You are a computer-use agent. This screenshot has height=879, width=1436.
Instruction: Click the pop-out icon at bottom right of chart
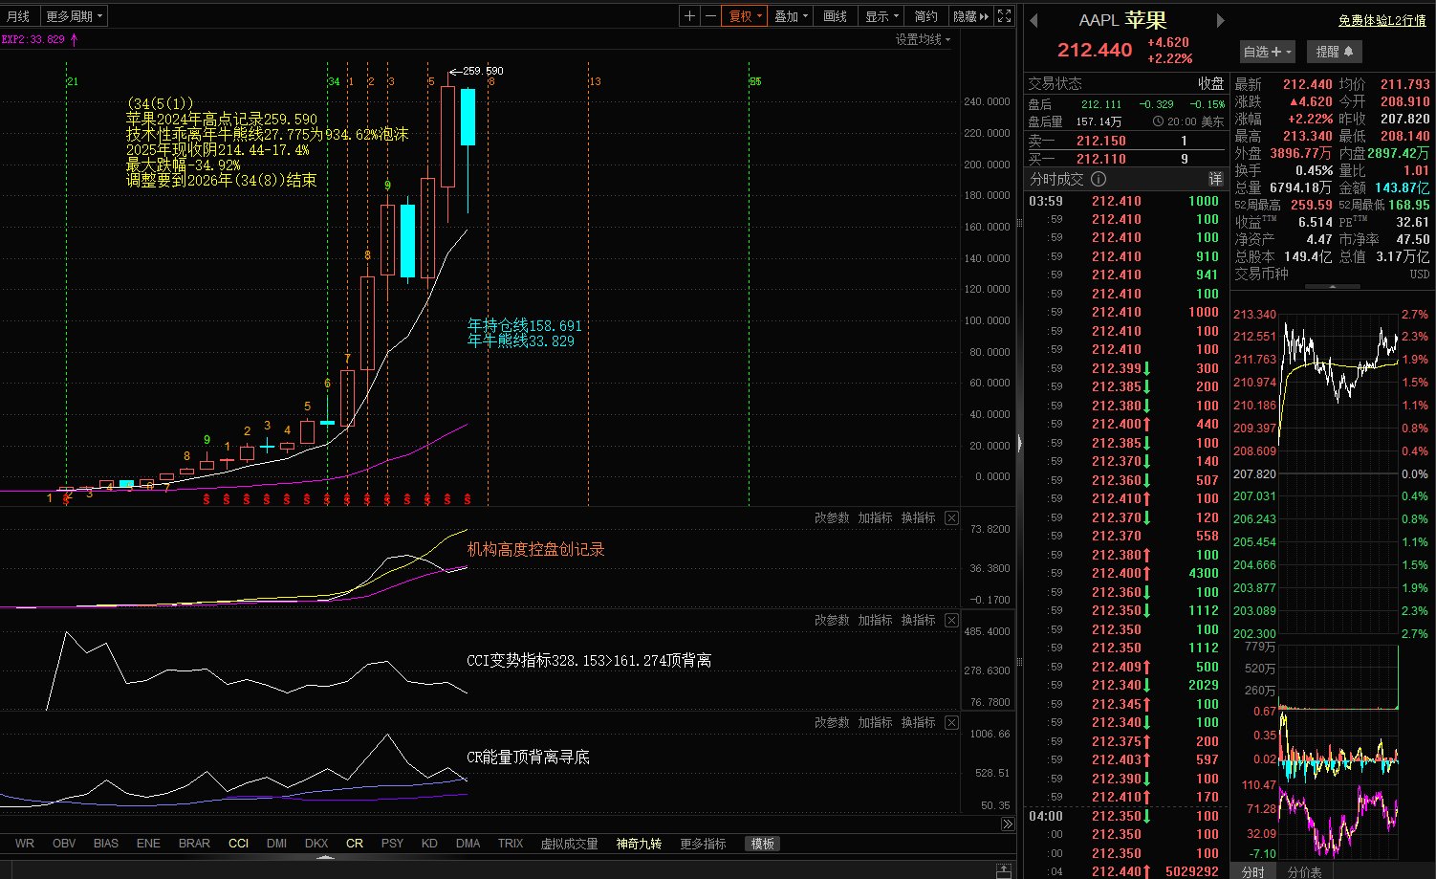point(1003,869)
